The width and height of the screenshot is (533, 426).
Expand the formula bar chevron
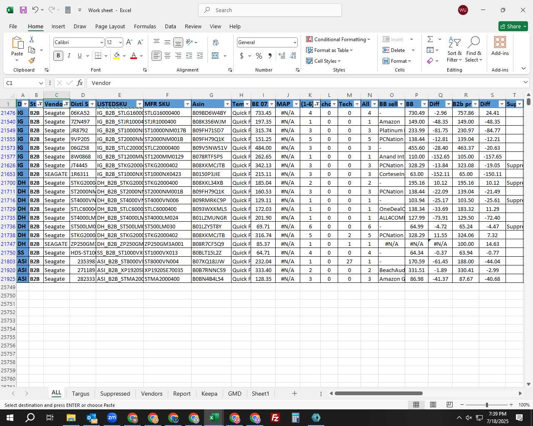pyautogui.click(x=526, y=82)
